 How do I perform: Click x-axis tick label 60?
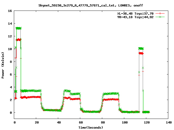tap(81, 122)
